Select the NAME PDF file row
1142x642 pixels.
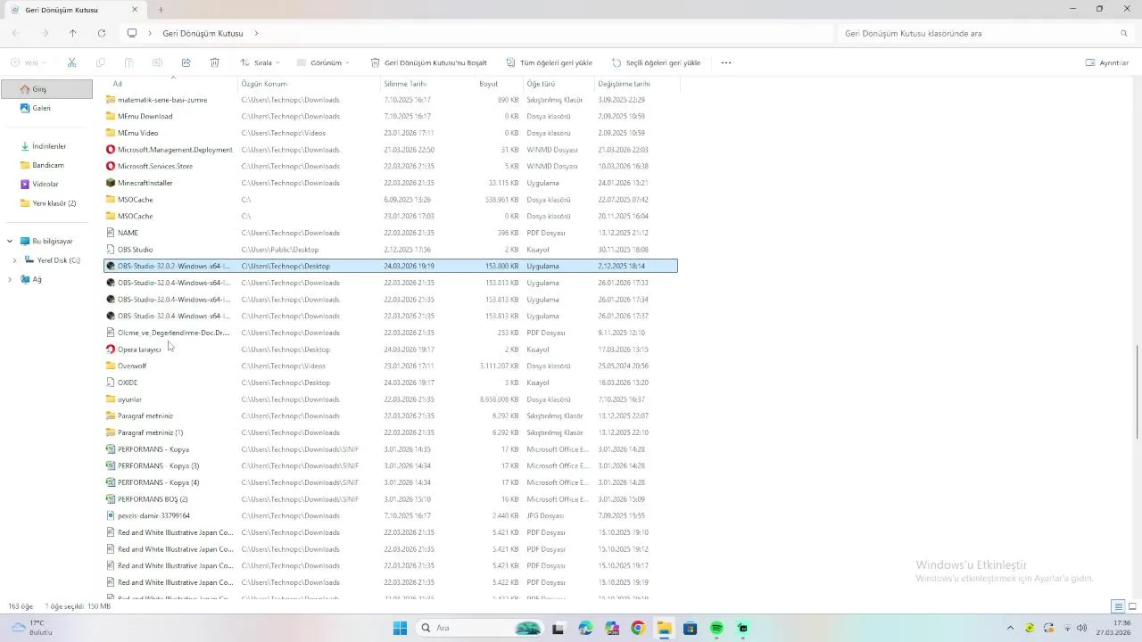pos(391,233)
